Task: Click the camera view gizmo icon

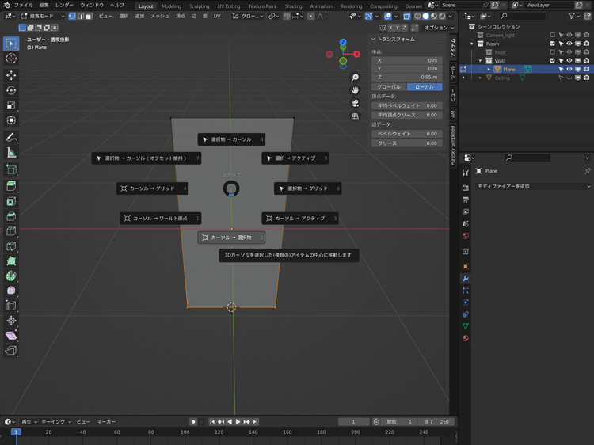Action: [x=355, y=103]
